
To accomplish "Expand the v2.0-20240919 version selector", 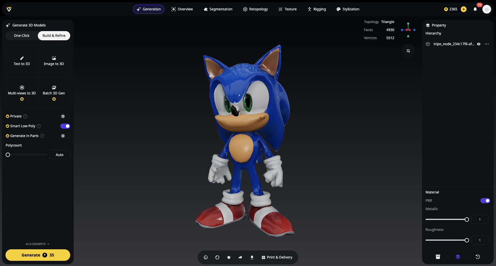I will pos(38,244).
